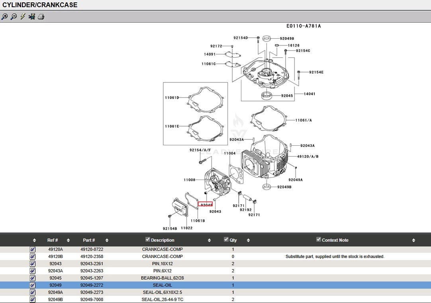Click the row icon for ref 92049B
This screenshot has height=303, width=431.
tap(33, 299)
